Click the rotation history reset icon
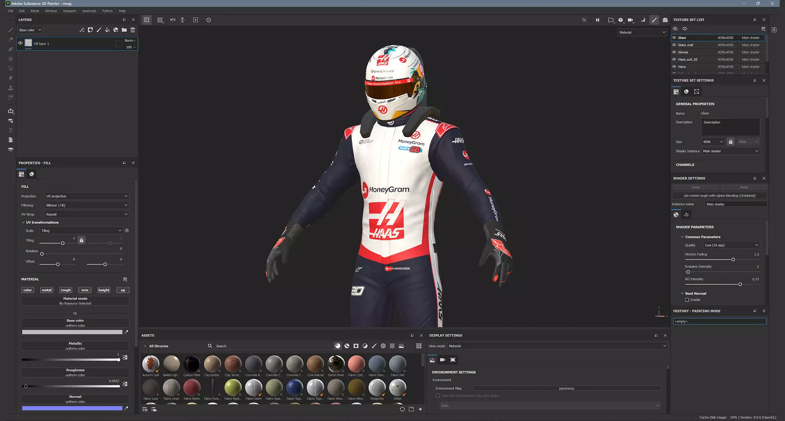Screen dimensions: 785x421 209,20
